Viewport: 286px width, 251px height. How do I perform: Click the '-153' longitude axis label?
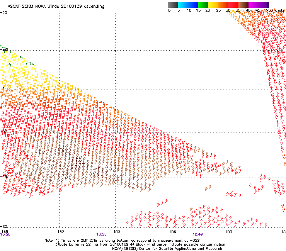coord(227,232)
